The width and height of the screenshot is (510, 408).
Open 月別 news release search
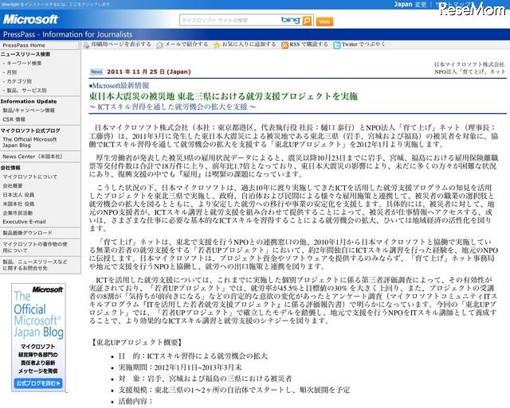click(12, 72)
